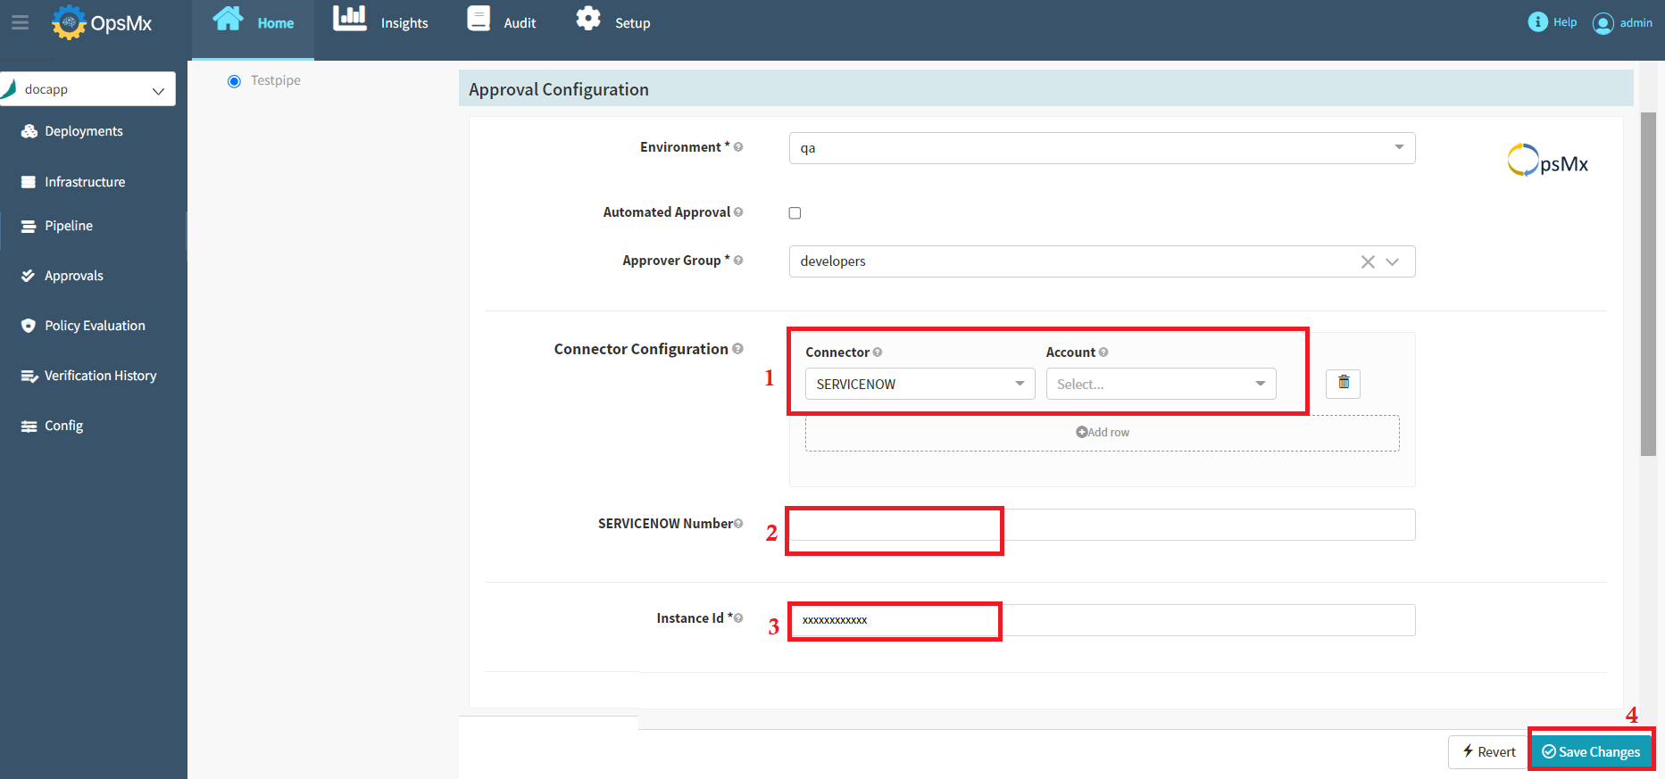
Task: Enable the Automated Approval checkbox
Action: pyautogui.click(x=795, y=213)
